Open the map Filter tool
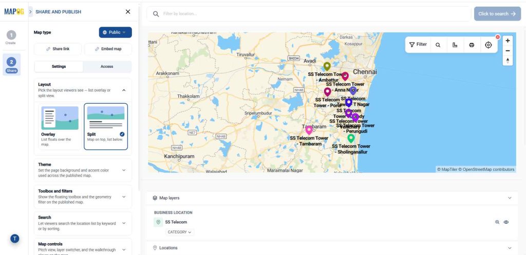Screen dimensions: 526x255 [418, 45]
